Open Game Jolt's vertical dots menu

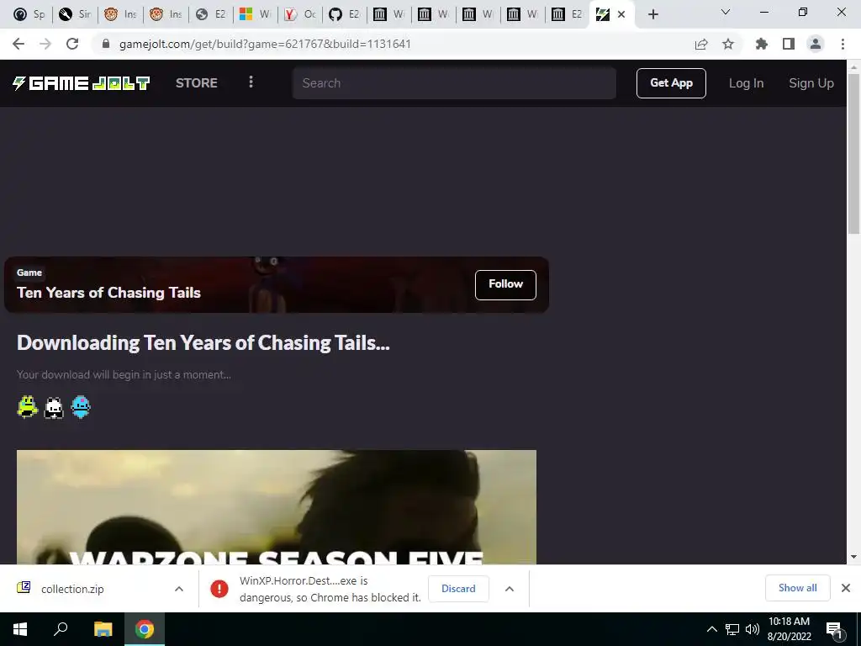251,82
